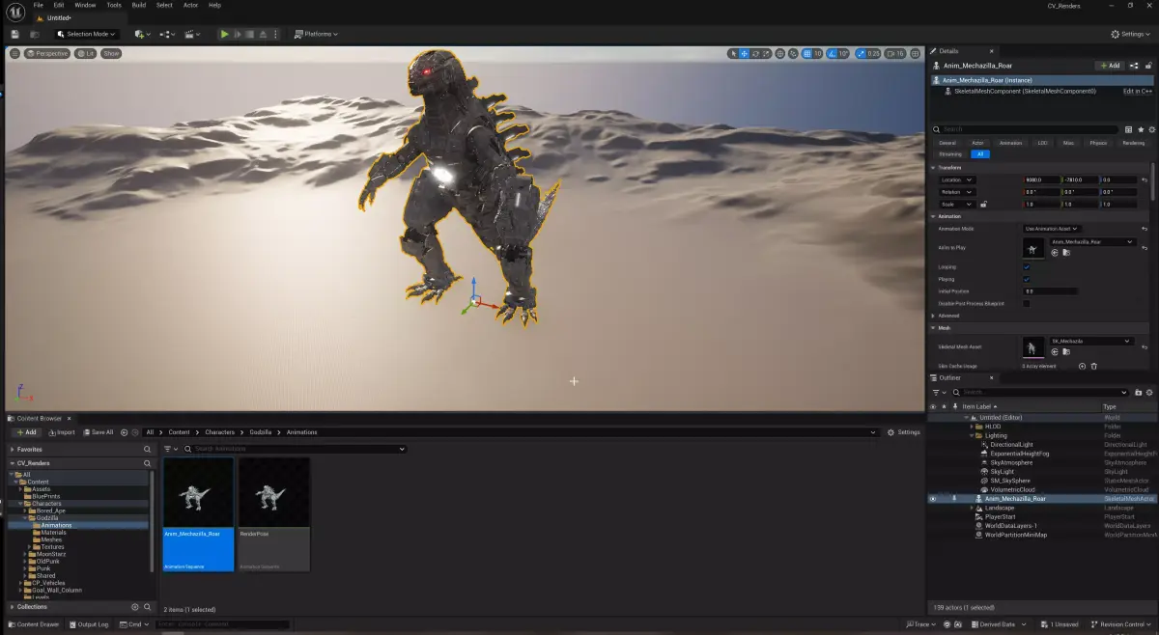Collapse the Transform section
1159x635 pixels.
click(934, 168)
